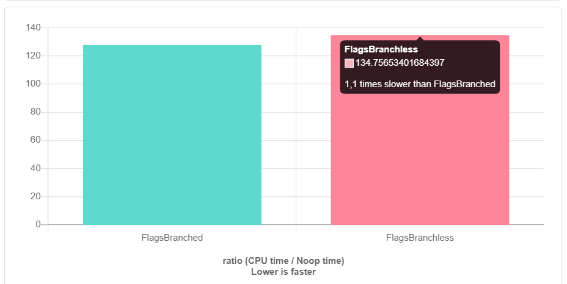Click the vertical gridline between the two bars
Image resolution: width=567 pixels, height=284 pixels.
[x=296, y=134]
